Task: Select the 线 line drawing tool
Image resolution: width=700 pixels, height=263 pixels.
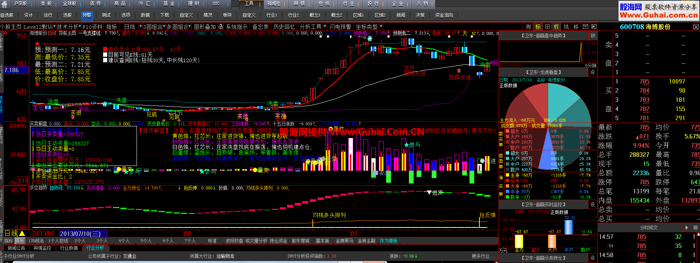Action: click(566, 27)
